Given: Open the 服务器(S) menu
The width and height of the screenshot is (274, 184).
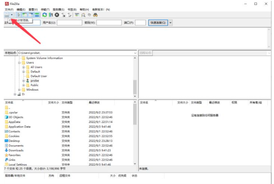Looking at the screenshot, I should click(x=59, y=9).
